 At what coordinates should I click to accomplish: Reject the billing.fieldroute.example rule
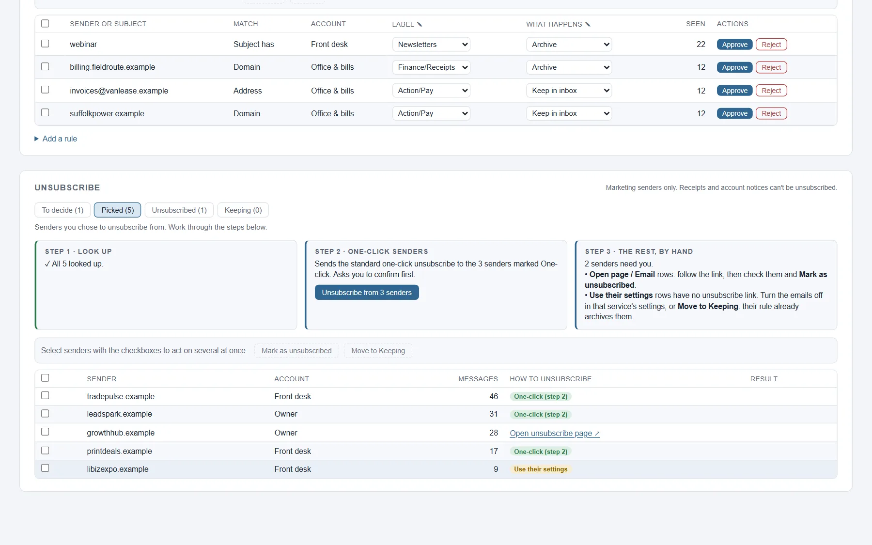(771, 67)
